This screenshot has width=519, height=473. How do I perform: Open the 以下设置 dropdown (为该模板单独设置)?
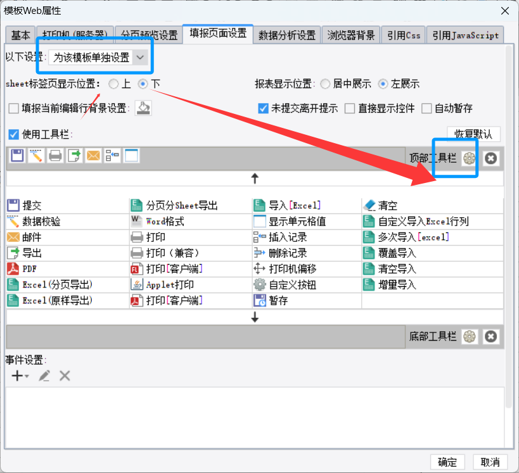[98, 57]
